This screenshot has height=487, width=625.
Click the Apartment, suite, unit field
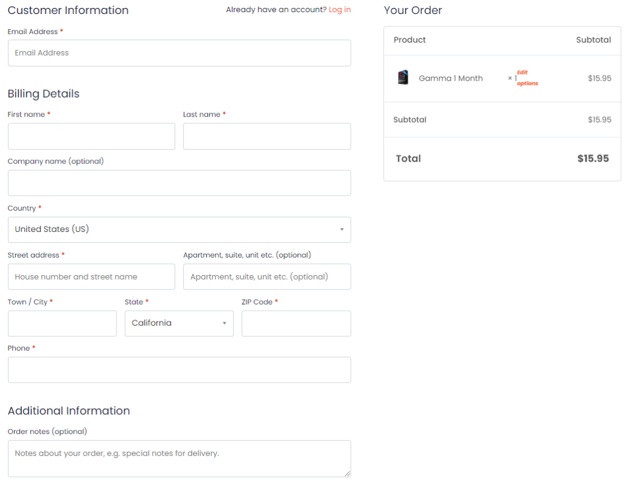[x=267, y=276]
